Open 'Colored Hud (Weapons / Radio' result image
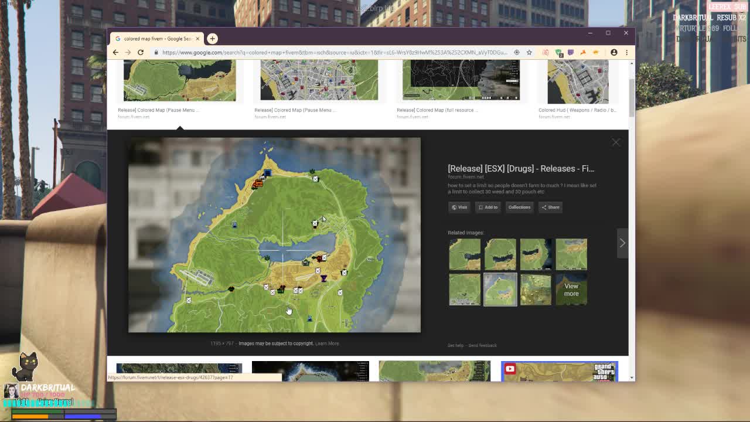This screenshot has width=750, height=422. coord(578,81)
